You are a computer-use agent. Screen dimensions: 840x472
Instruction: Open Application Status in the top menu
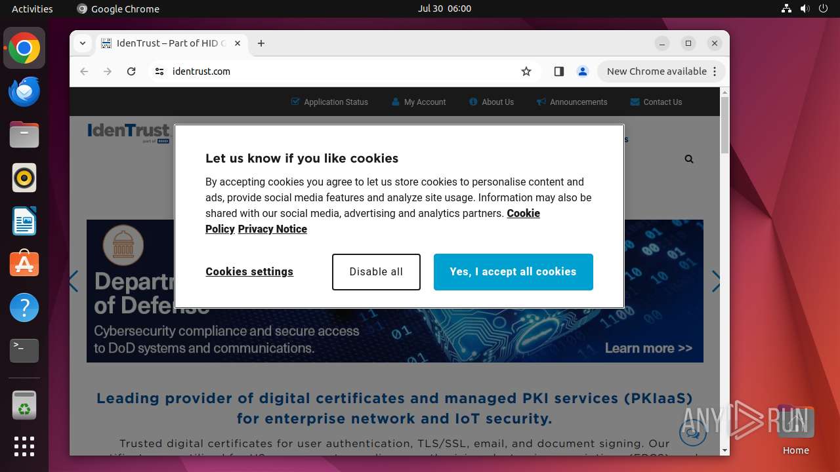click(329, 102)
